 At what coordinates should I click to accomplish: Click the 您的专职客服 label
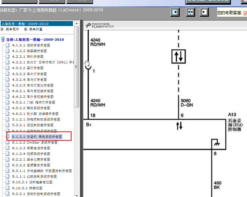(x=229, y=13)
